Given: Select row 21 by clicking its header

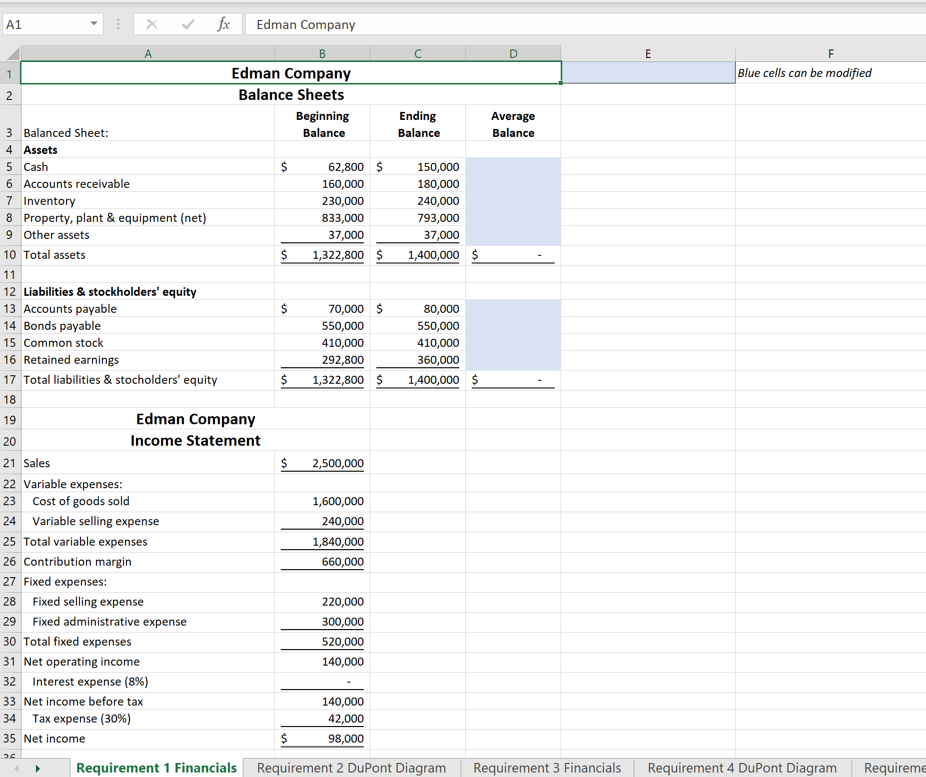Looking at the screenshot, I should pyautogui.click(x=9, y=463).
